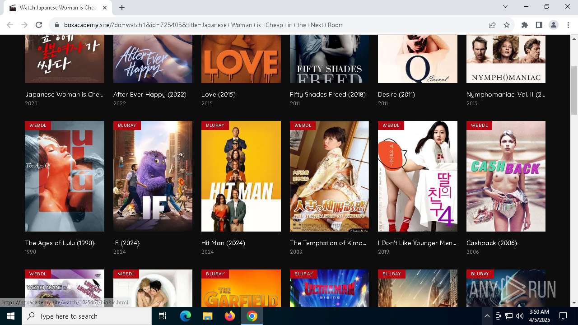
Task: Open the Hit Man poster thumbnail
Action: coord(241,176)
